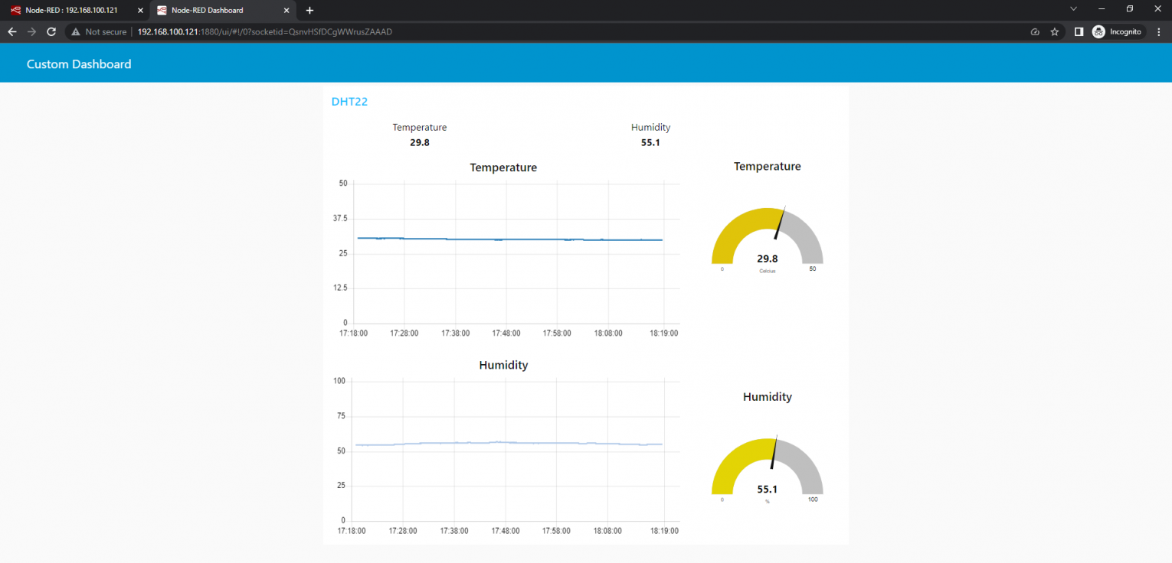
Task: Open the performance speedometer icon in the address bar
Action: click(1035, 31)
